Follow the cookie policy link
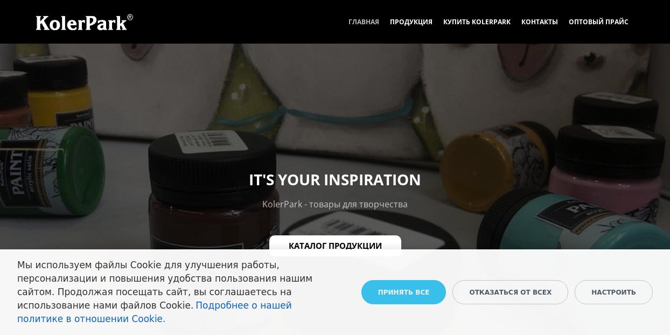The height and width of the screenshot is (335, 670). pos(155,312)
